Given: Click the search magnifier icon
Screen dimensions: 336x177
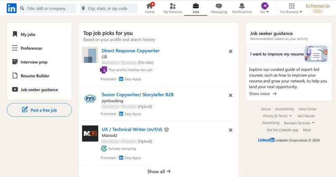Looking at the screenshot, I should (x=22, y=8).
